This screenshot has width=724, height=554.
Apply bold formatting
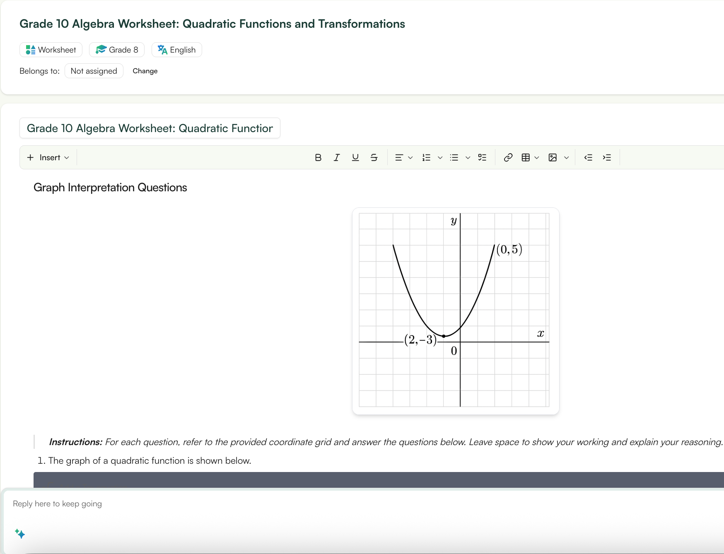(x=318, y=157)
